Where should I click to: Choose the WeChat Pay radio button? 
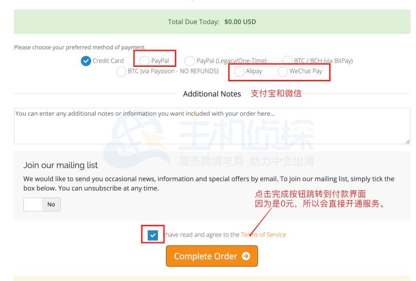tap(282, 72)
